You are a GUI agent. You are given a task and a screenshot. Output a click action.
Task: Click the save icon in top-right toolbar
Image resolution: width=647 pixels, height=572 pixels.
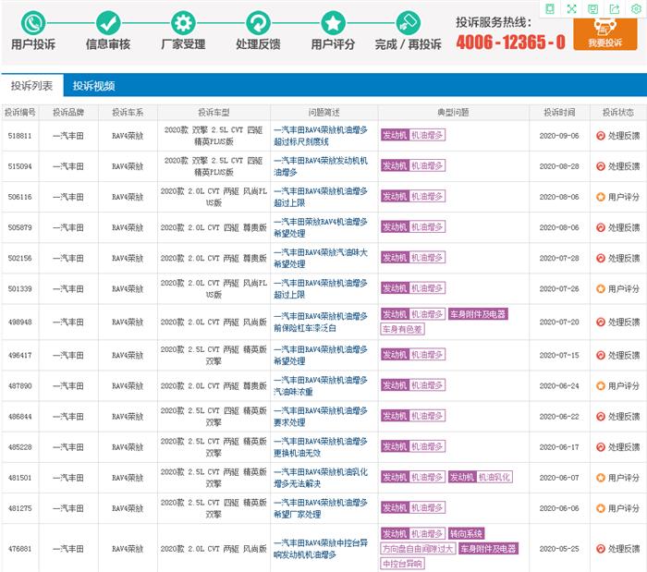point(593,8)
